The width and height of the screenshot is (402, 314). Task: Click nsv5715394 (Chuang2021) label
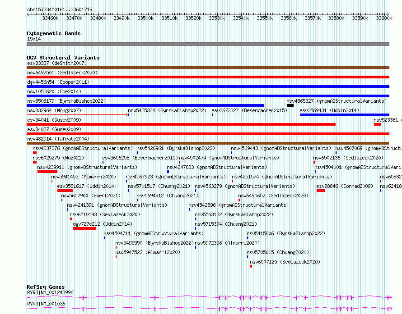[x=226, y=224]
